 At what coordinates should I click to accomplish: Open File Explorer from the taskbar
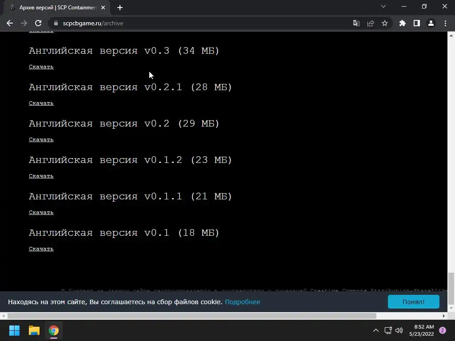pos(34,330)
